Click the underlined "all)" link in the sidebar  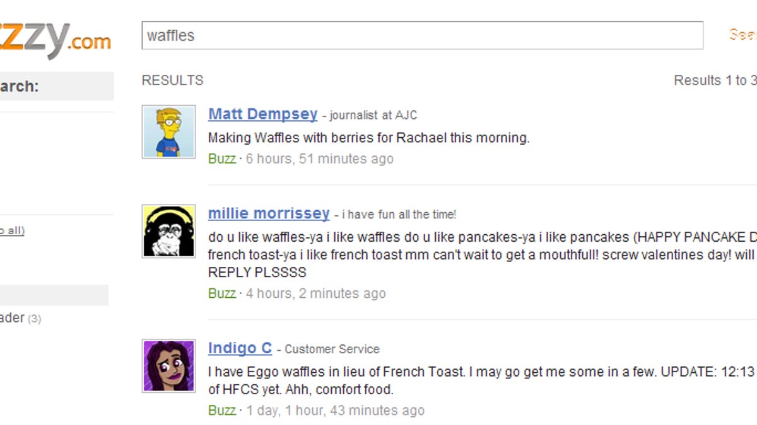click(11, 230)
